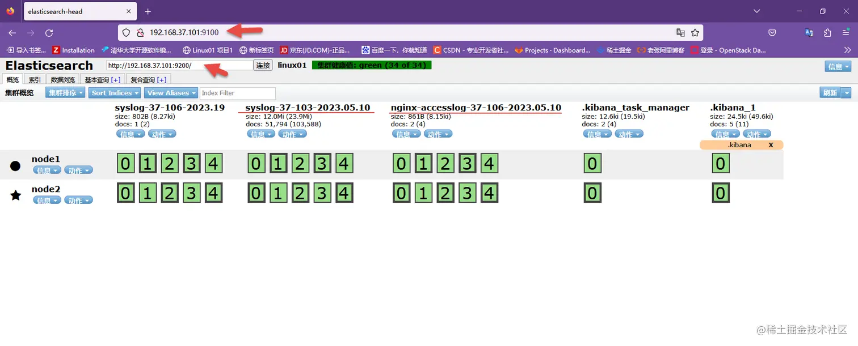The width and height of the screenshot is (858, 346).
Task: Add a compound query tab with [+]
Action: tap(161, 80)
